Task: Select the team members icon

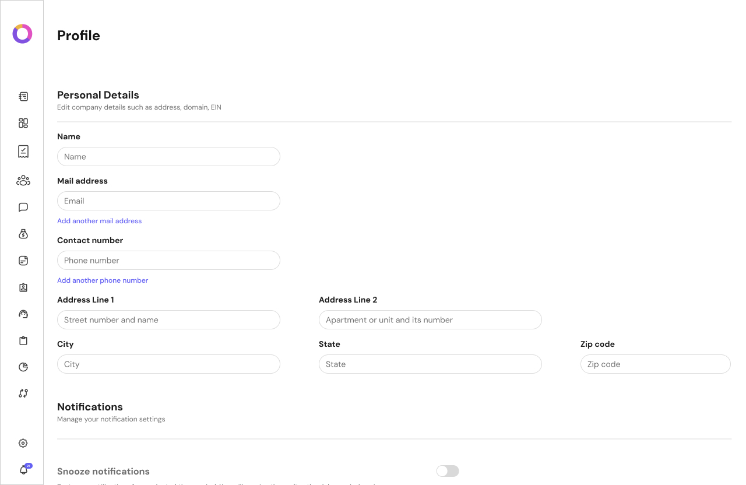Action: [x=23, y=180]
